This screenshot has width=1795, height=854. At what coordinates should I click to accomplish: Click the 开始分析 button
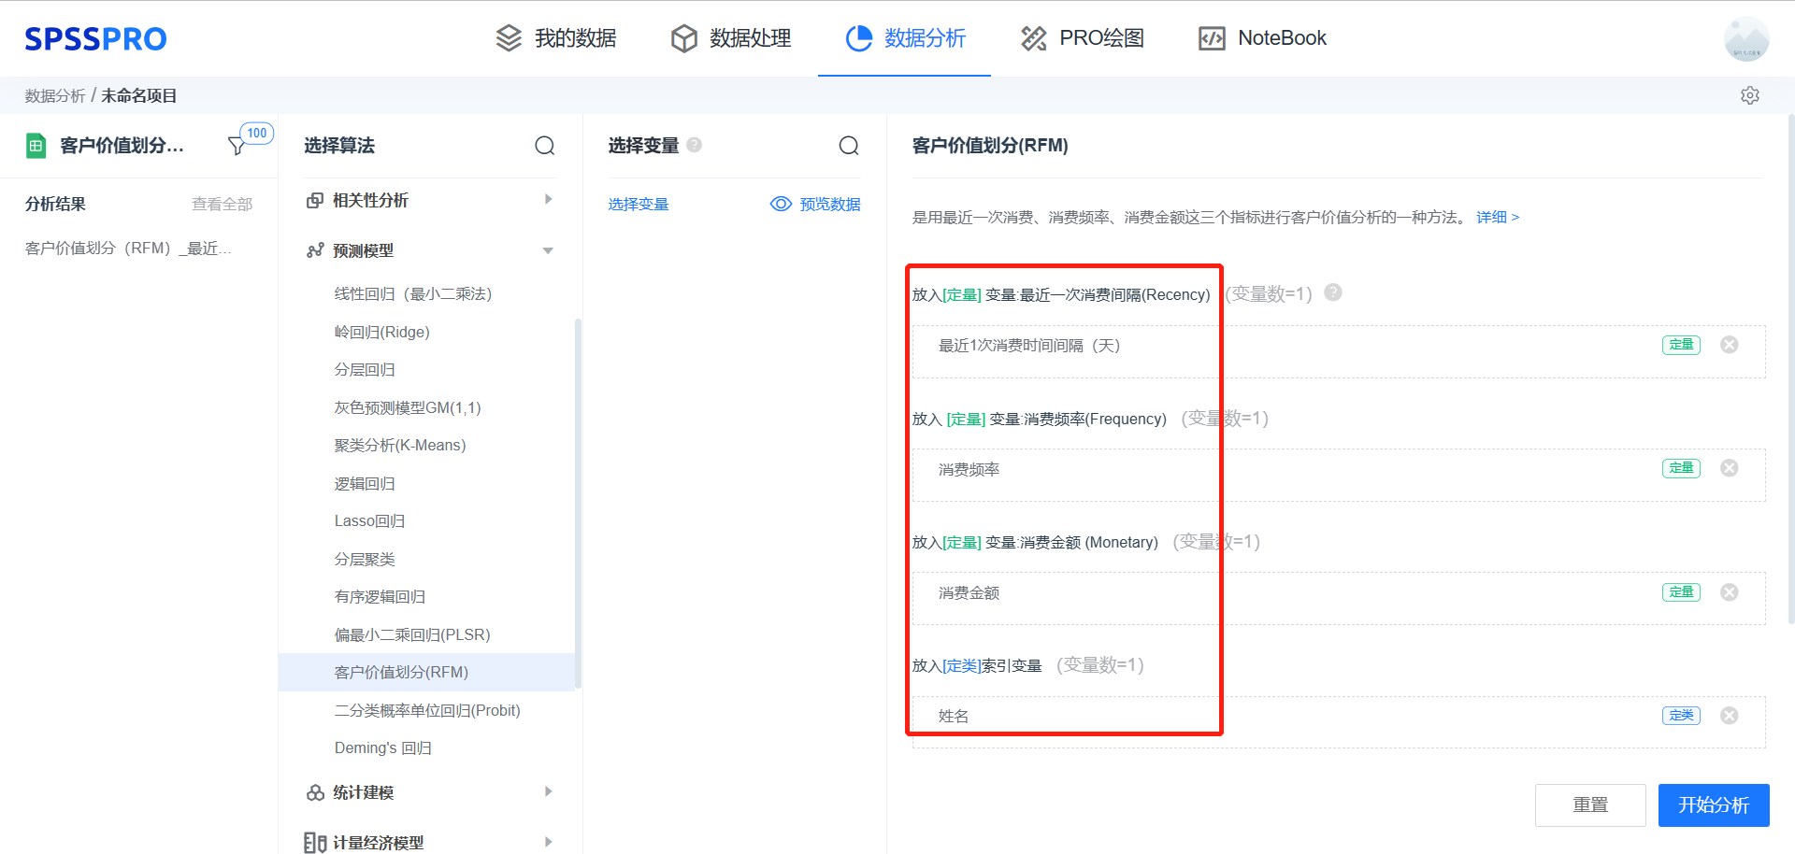tap(1714, 804)
